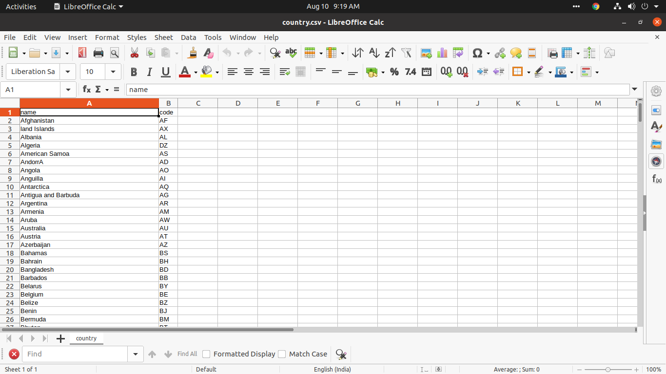Insert a chart using the toolbar
Viewport: 666px width, 374px height.
click(x=442, y=53)
